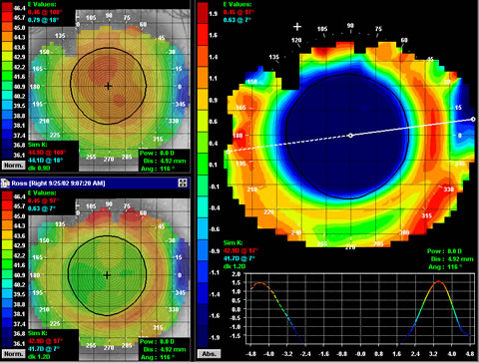
Task: Click the left peak of the profile curve
Action: coord(260,283)
